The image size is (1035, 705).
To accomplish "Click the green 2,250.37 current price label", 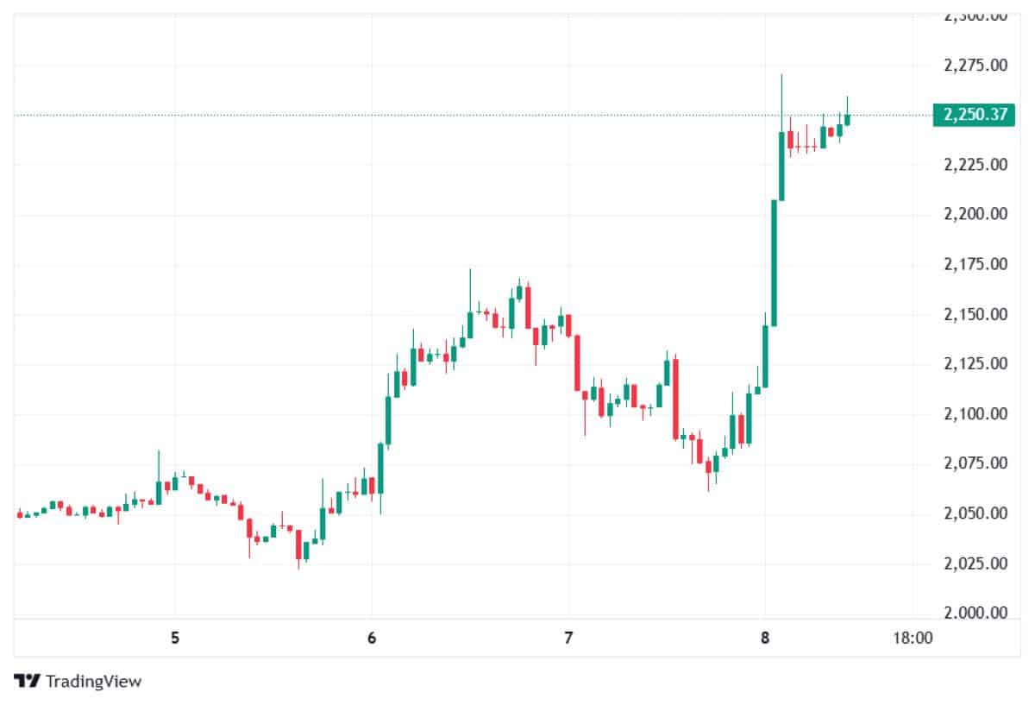I will coord(975,115).
